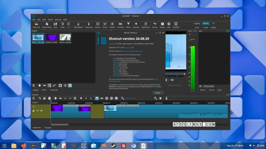266x149 pixels.
Task: Click the Pause Queue button
Action: click(x=209, y=86)
